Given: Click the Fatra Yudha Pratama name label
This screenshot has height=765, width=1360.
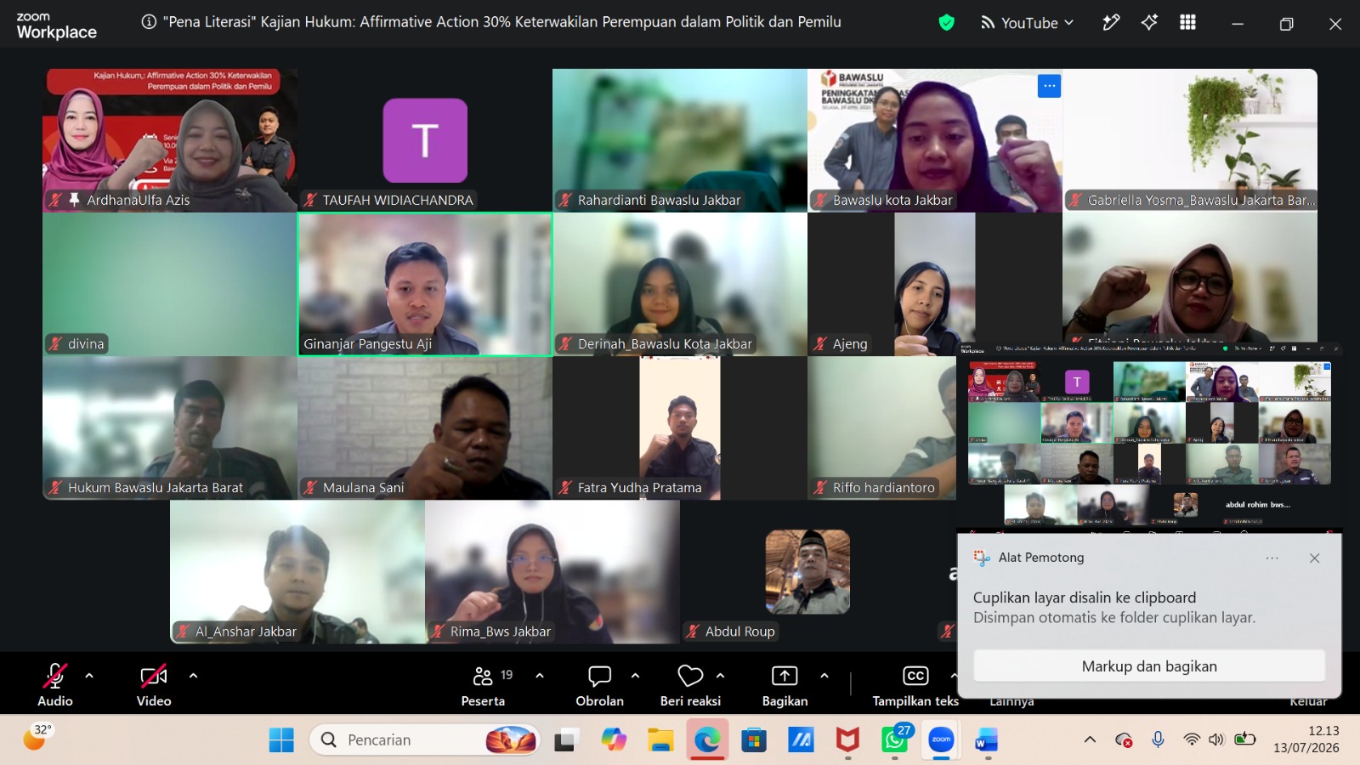Looking at the screenshot, I should tap(639, 488).
